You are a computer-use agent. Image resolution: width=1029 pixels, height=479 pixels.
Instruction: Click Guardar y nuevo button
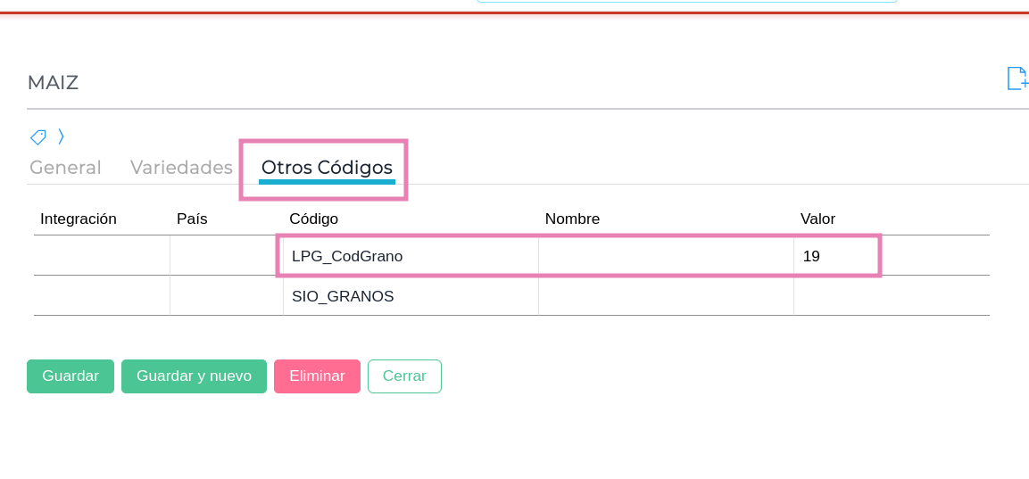coord(194,376)
